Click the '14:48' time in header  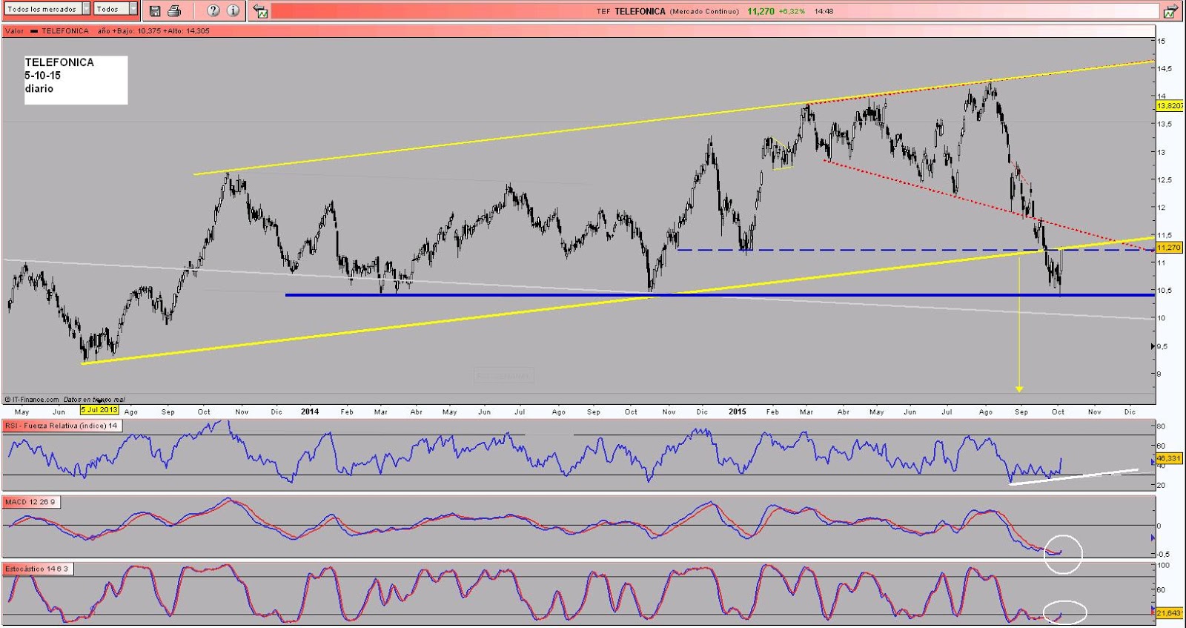click(824, 11)
